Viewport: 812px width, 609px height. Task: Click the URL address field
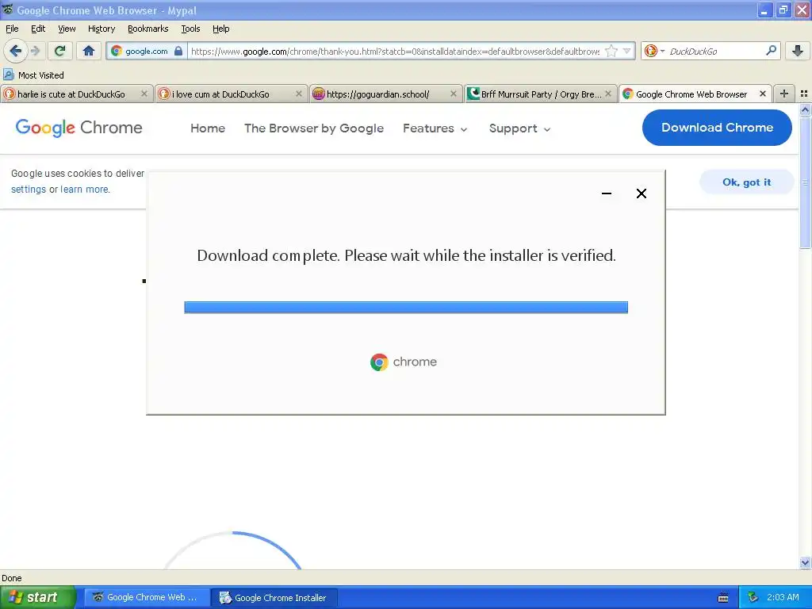point(395,51)
